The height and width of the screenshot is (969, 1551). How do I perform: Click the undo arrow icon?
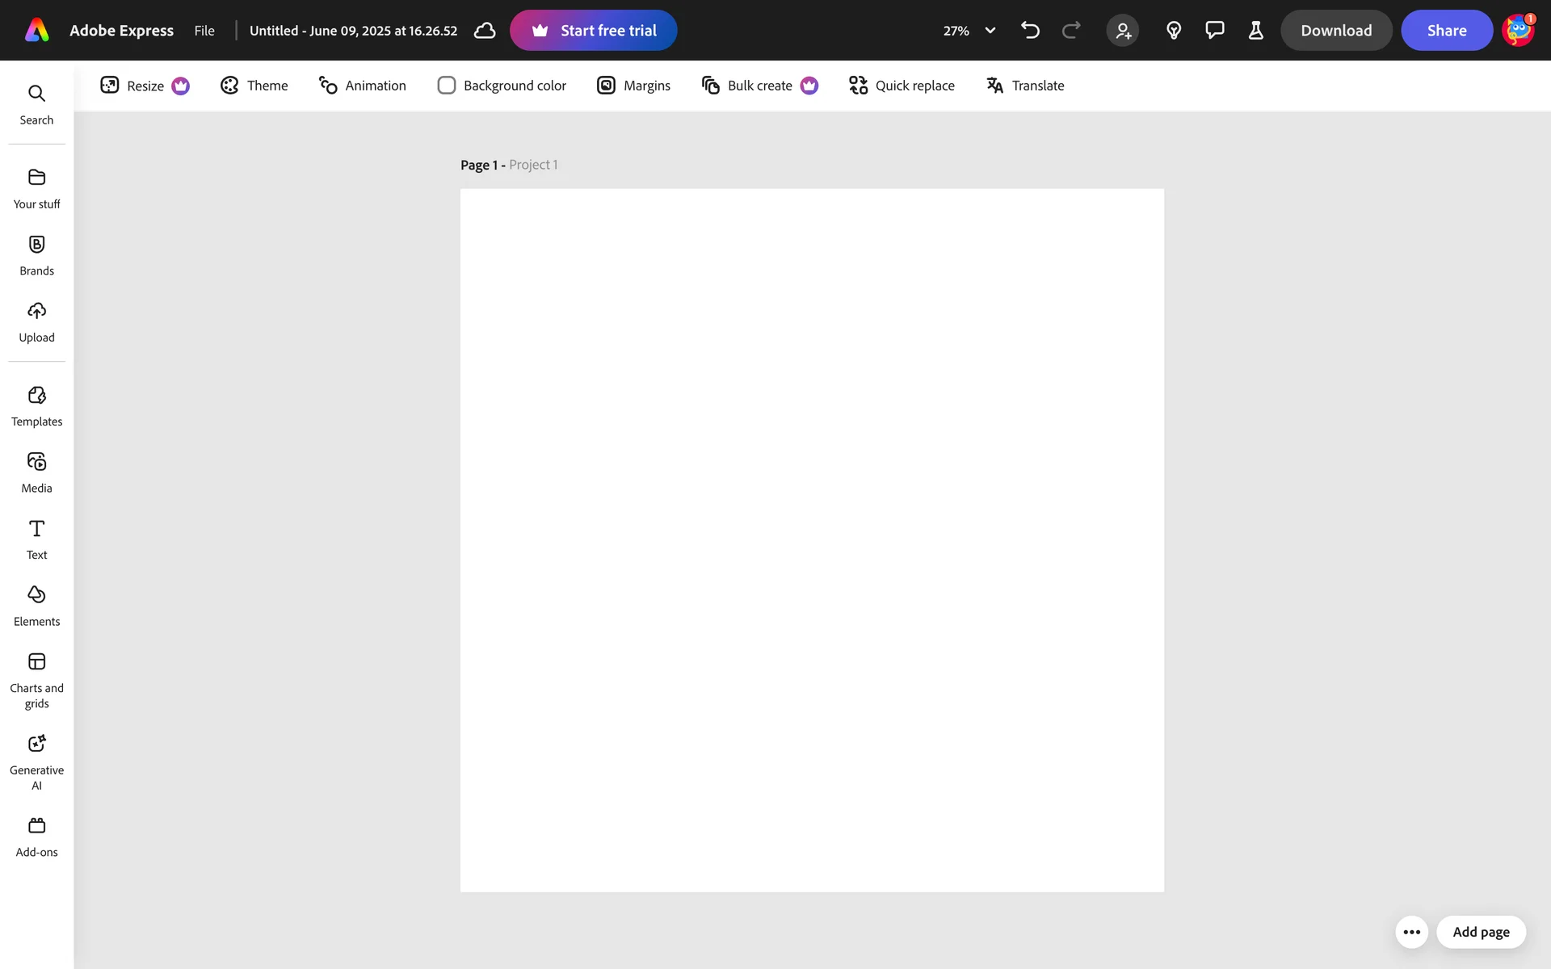point(1030,31)
